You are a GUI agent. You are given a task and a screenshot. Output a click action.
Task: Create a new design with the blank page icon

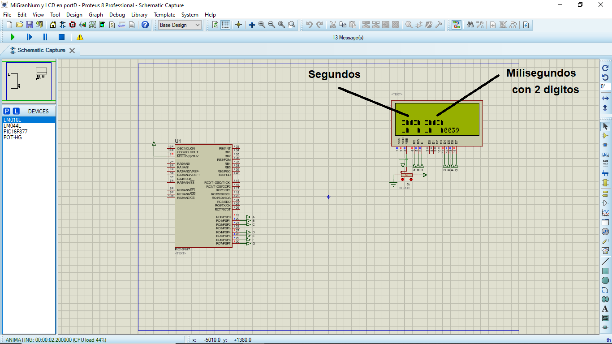(x=9, y=25)
